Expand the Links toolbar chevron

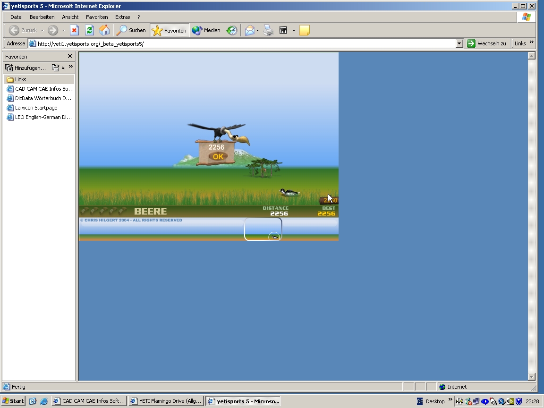click(532, 42)
